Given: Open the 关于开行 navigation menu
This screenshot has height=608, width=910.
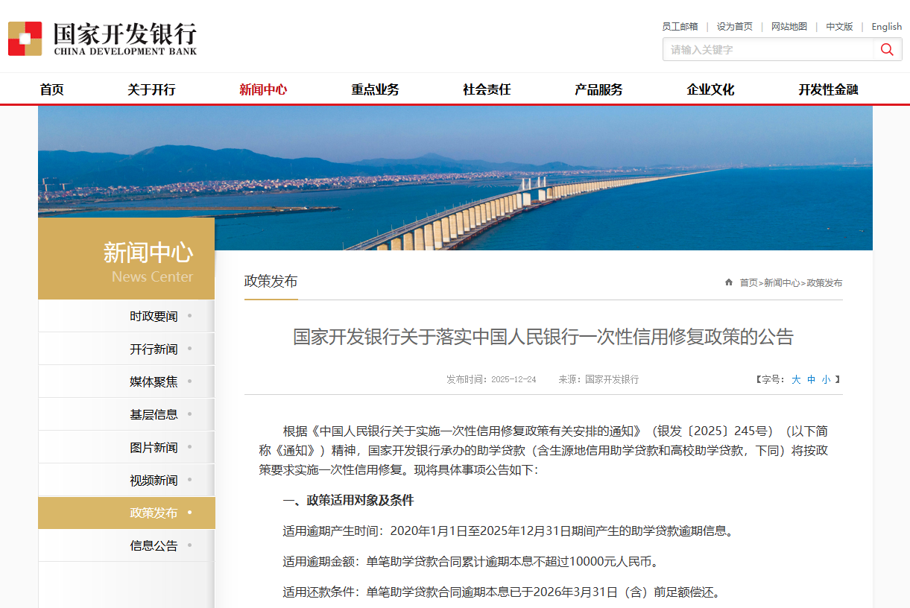Looking at the screenshot, I should coord(151,89).
